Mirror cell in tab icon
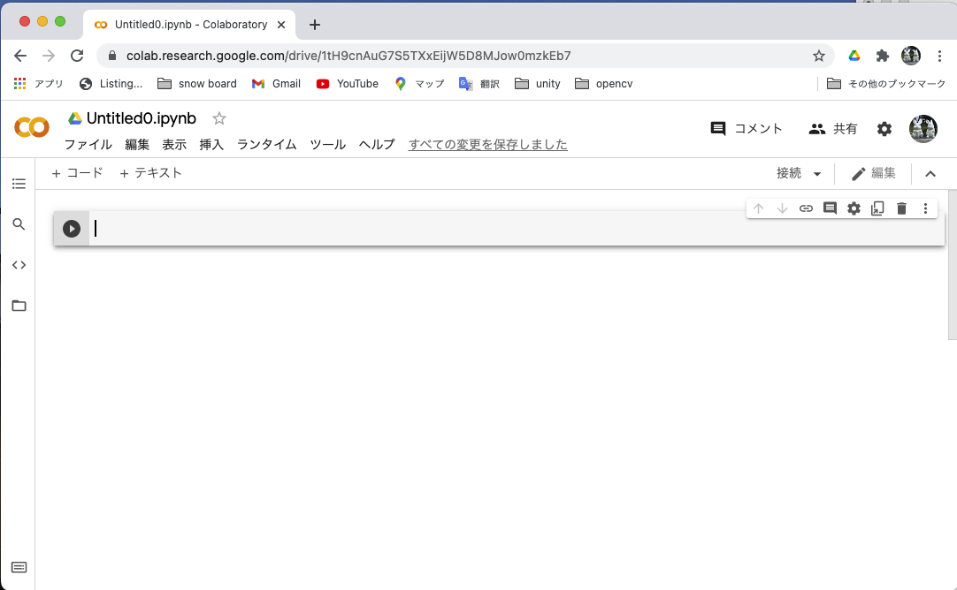This screenshot has height=590, width=957. [x=877, y=208]
